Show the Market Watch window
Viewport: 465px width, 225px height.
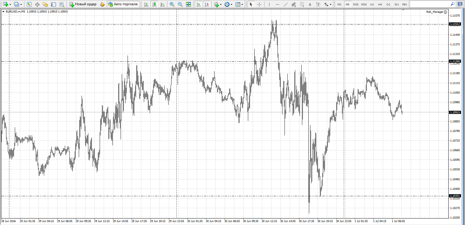coord(29,4)
